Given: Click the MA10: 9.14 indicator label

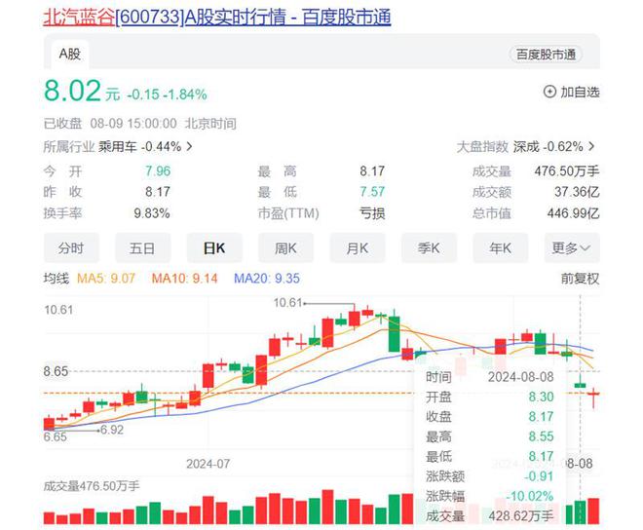Looking at the screenshot, I should (184, 279).
